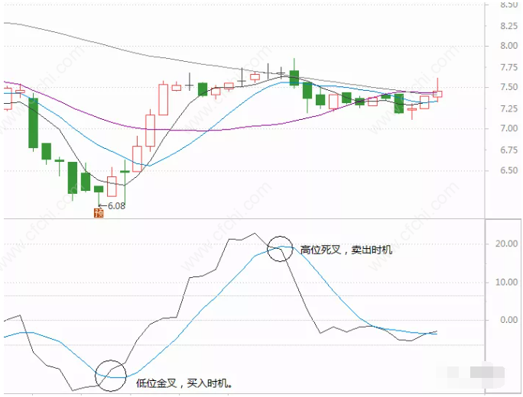Click the black doji candle near 7.50

click(189, 82)
